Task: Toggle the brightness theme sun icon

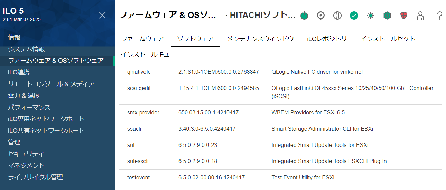Action: coord(371,16)
